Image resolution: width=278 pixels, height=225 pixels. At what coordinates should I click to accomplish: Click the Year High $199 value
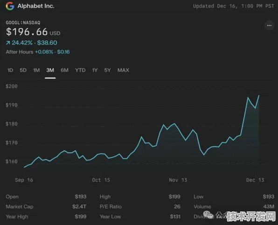click(x=81, y=217)
